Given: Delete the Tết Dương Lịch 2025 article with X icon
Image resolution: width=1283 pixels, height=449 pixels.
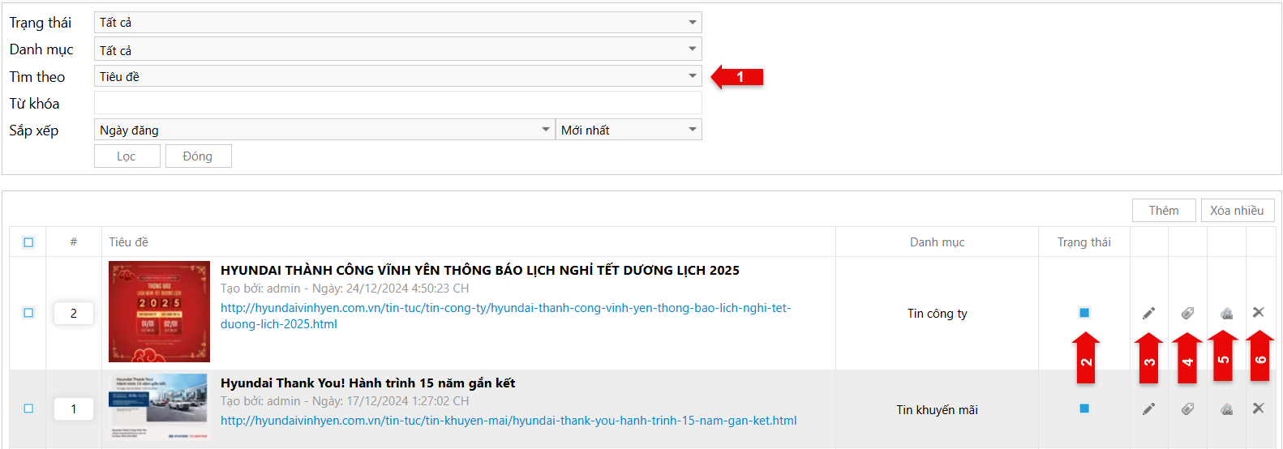Looking at the screenshot, I should tap(1259, 313).
